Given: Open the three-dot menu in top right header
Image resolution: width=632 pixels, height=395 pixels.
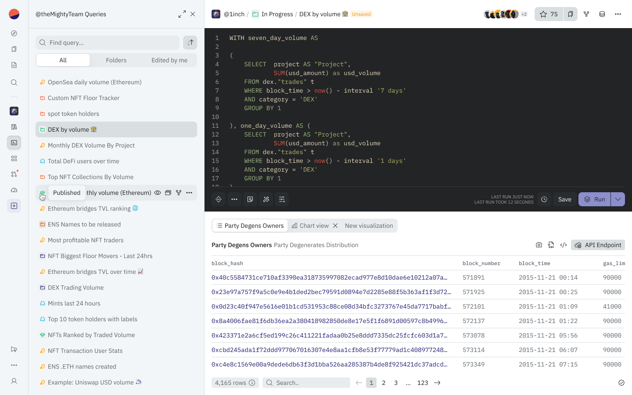Looking at the screenshot, I should [x=618, y=14].
